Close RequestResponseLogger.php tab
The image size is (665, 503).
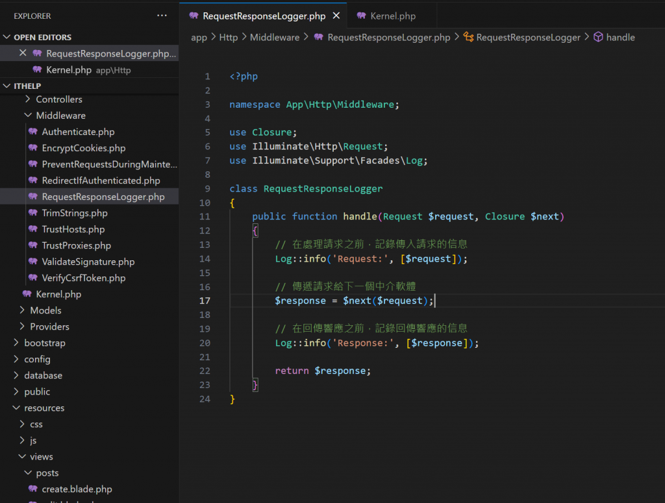[x=336, y=16]
